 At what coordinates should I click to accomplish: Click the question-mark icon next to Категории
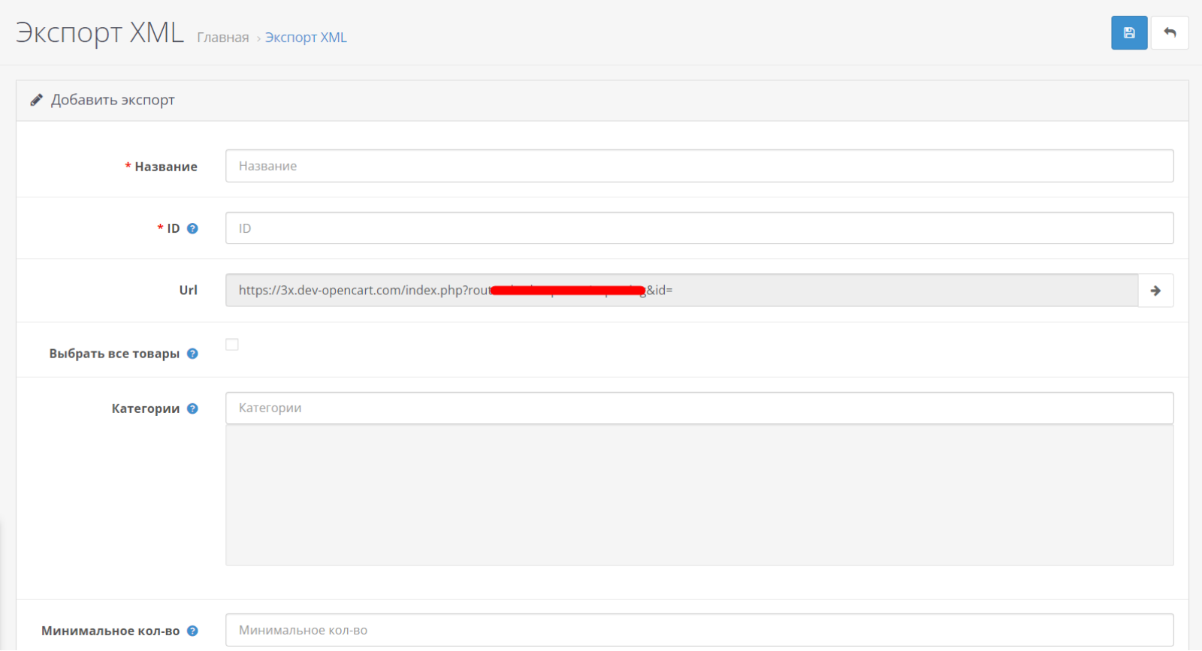[192, 408]
